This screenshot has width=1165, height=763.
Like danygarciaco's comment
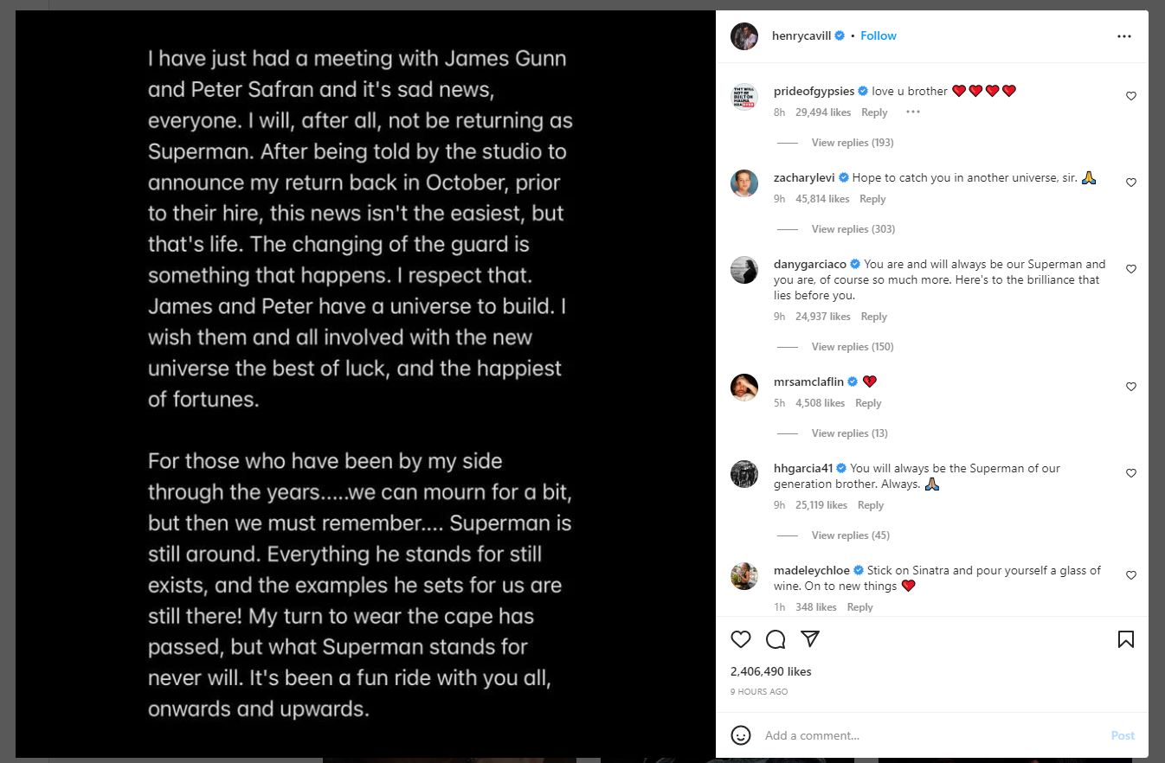tap(1130, 269)
